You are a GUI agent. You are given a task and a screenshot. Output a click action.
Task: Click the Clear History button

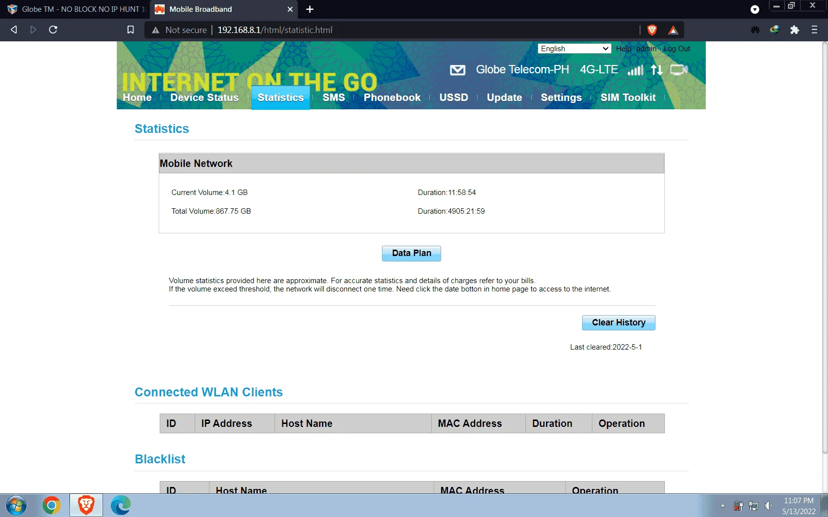click(619, 323)
